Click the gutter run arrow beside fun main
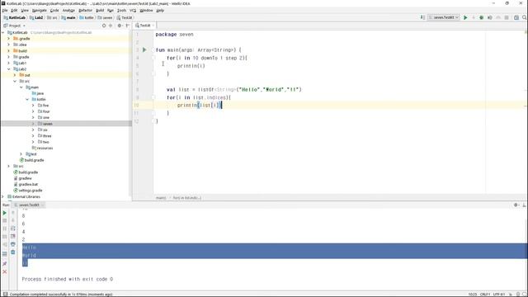This screenshot has width=528, height=297. coord(144,49)
